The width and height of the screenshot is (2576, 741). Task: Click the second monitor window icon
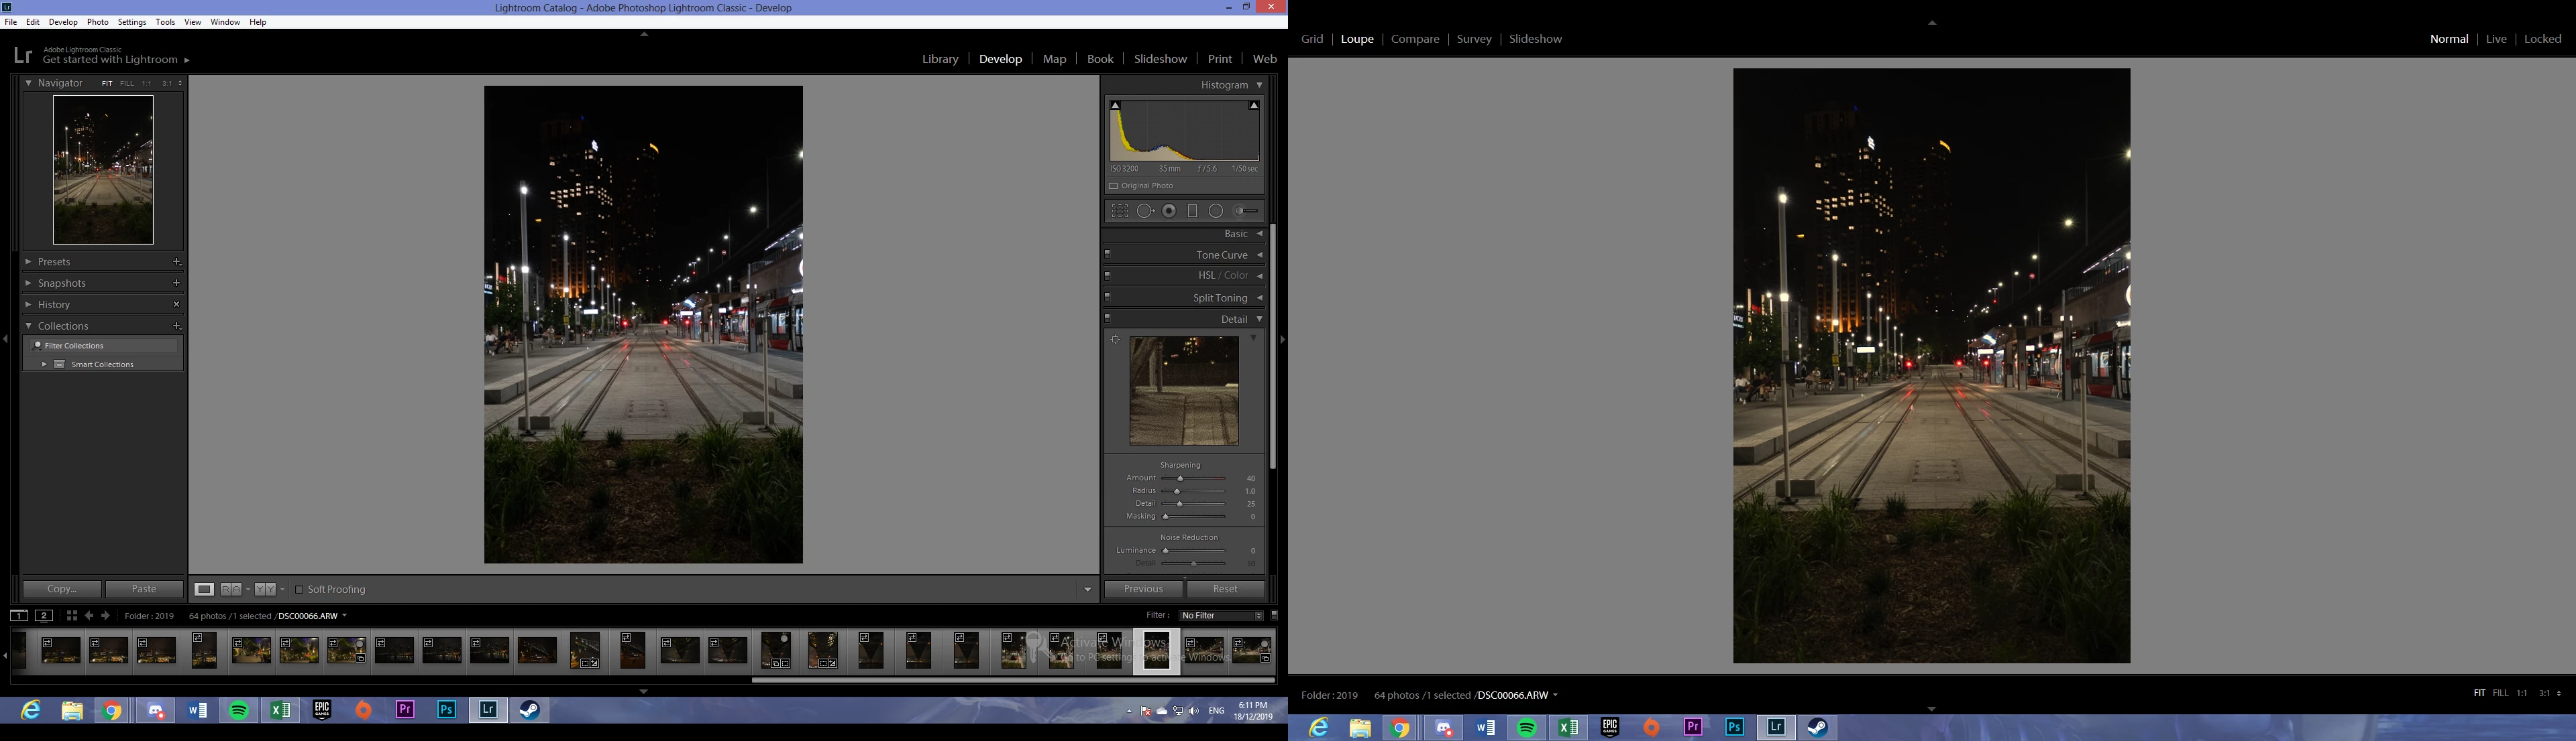(44, 616)
